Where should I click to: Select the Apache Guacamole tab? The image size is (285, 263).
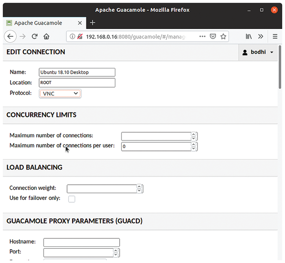pyautogui.click(x=45, y=23)
